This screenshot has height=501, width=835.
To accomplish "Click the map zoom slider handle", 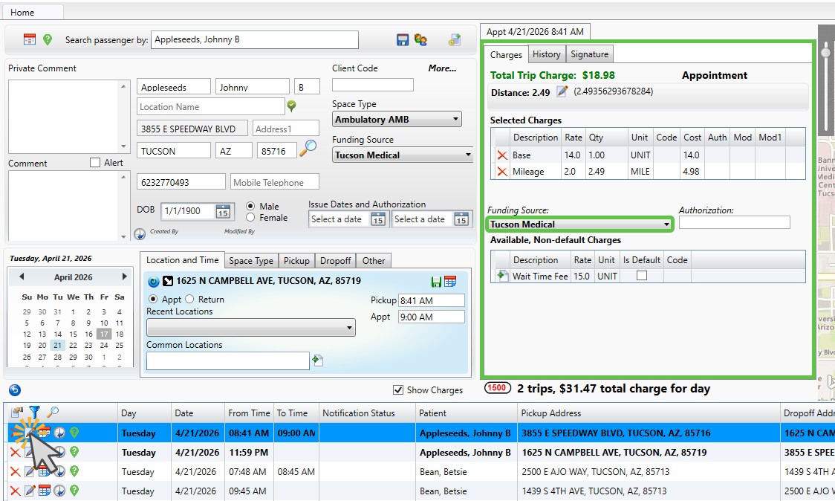I will tap(825, 53).
